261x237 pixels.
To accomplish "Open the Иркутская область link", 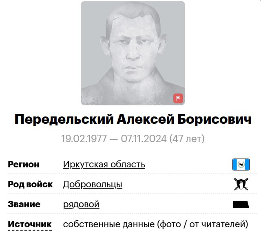I will click(104, 165).
